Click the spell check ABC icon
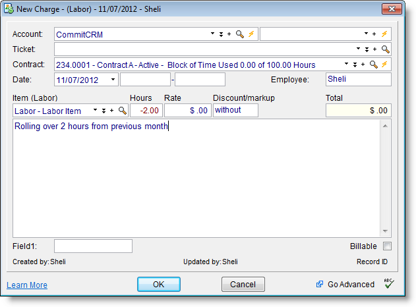Viewport: 416px width, 307px height. coord(388,285)
